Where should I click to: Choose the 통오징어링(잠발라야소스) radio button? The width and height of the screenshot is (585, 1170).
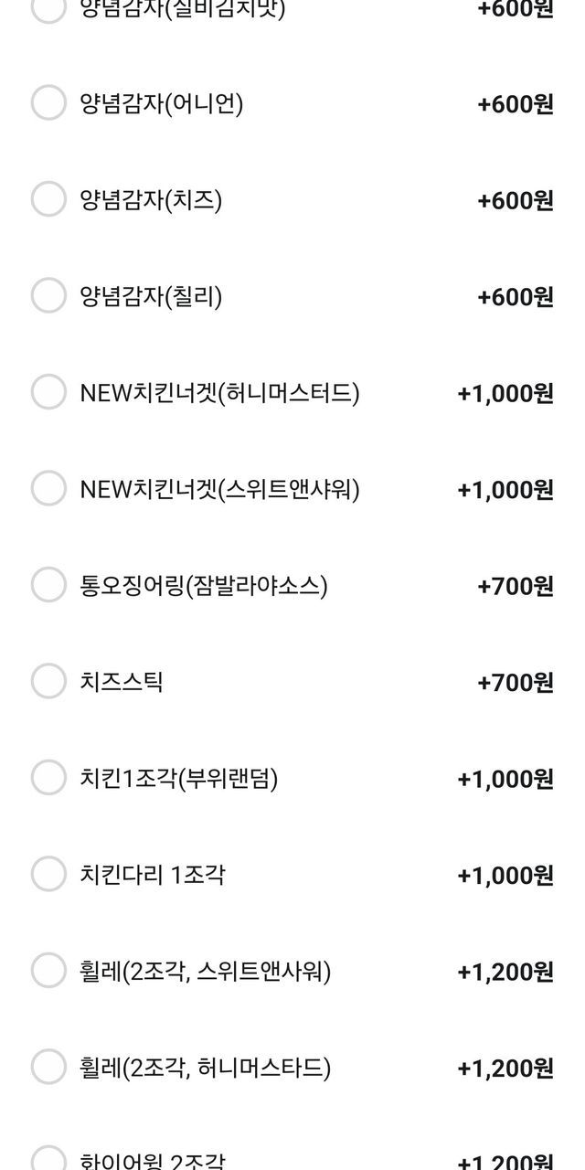[x=48, y=585]
